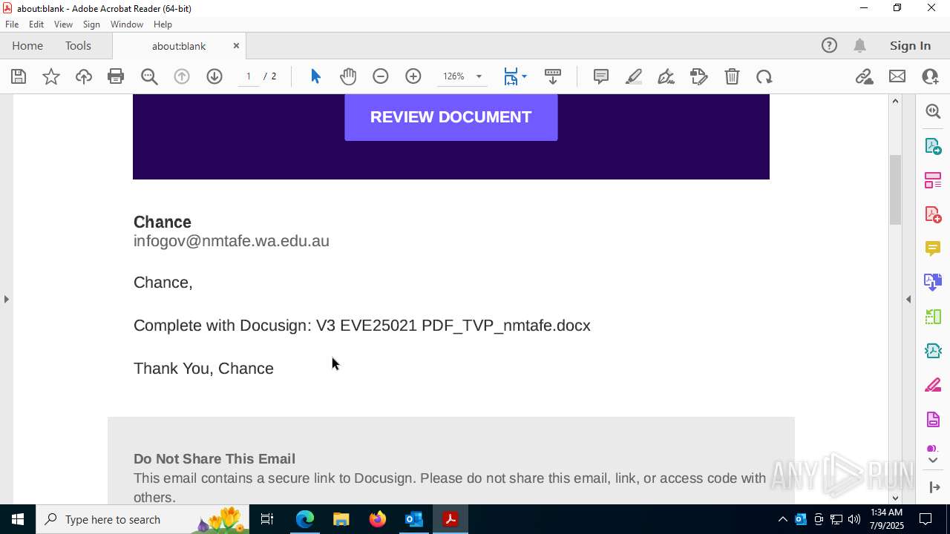Screen dimensions: 950x534
Task: Upload the file to cloud storage
Action: click(x=83, y=76)
